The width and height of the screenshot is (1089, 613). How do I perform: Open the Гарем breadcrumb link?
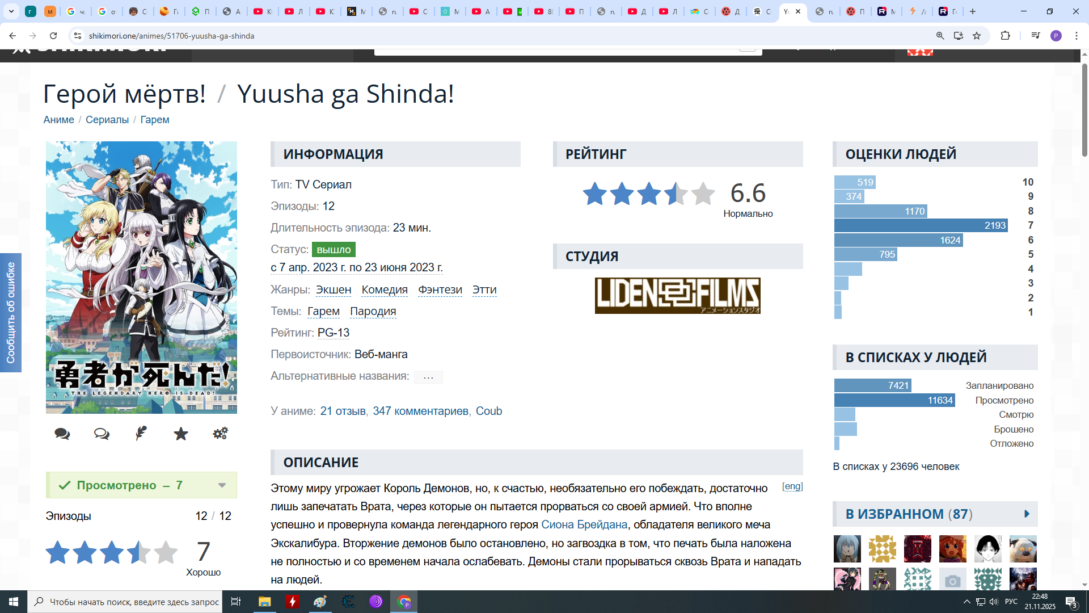pos(155,120)
